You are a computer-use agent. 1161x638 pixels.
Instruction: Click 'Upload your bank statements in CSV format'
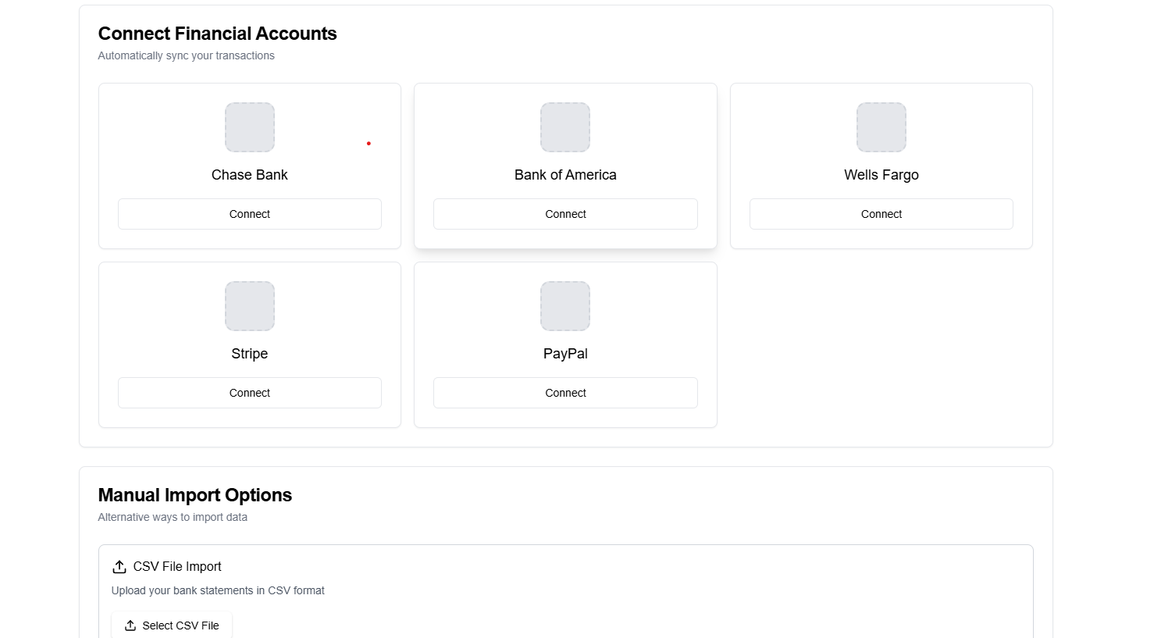(218, 590)
